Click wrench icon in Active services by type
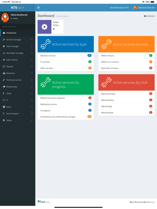157x209 pixels. click(x=46, y=44)
